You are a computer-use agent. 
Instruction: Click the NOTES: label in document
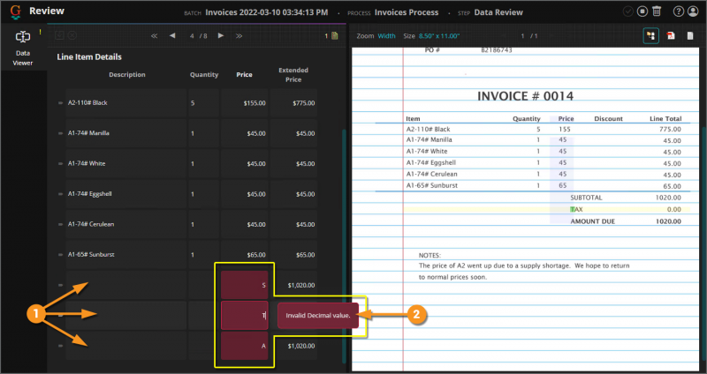click(430, 255)
